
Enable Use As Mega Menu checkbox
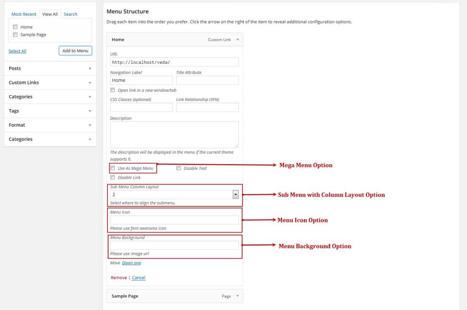tap(113, 168)
